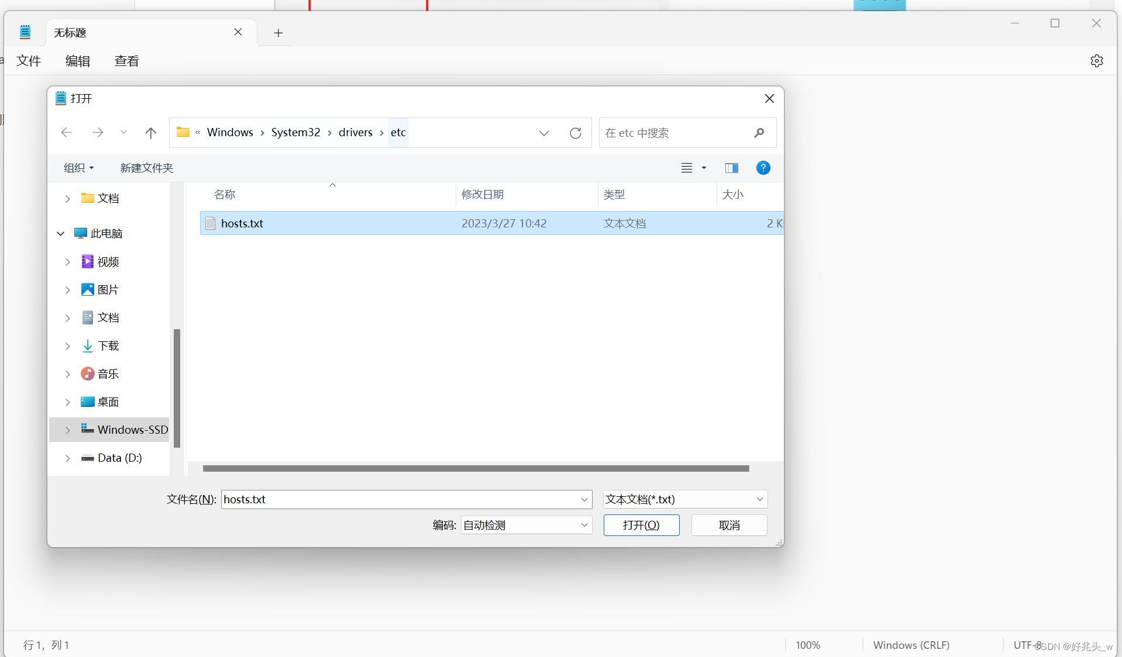Viewport: 1122px width, 657px height.
Task: Add a new tab in Notepad
Action: [278, 33]
